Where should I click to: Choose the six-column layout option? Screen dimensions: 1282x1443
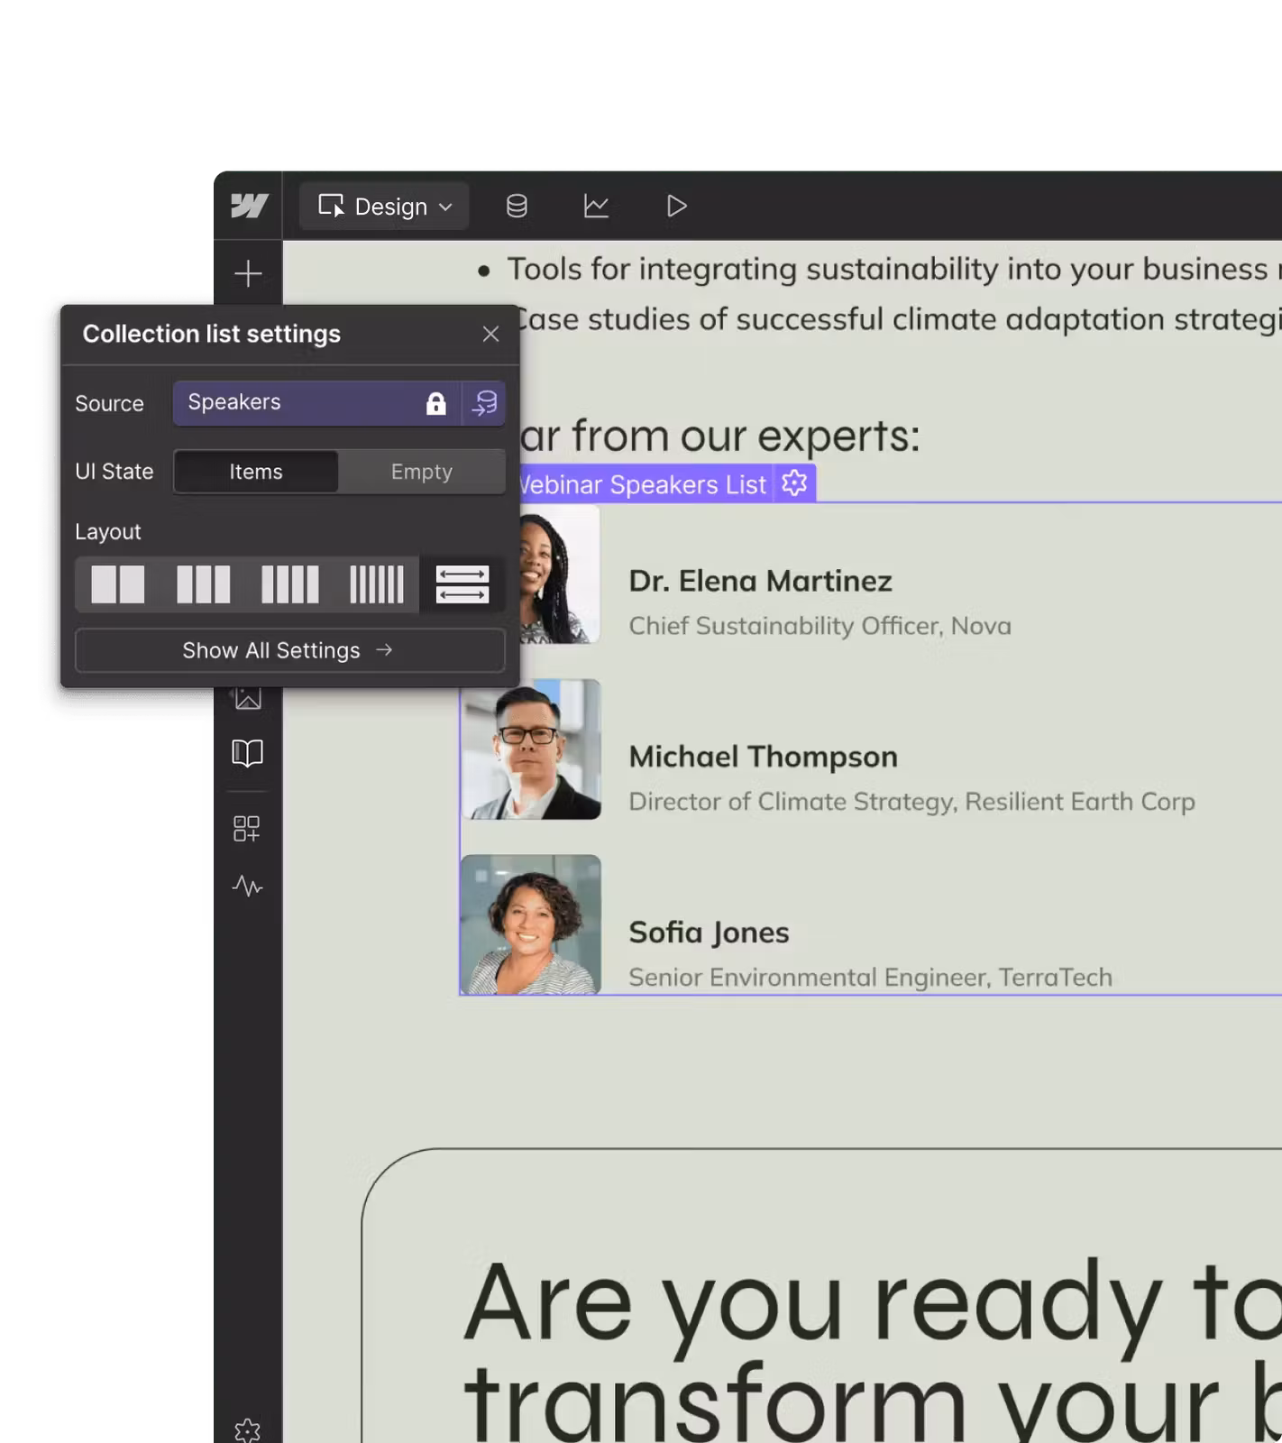coord(377,584)
